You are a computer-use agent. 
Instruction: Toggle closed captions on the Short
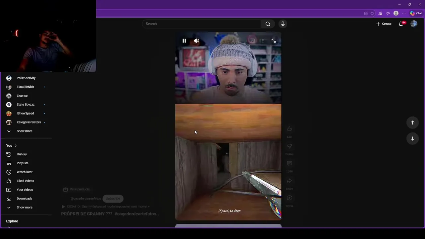tap(252, 41)
